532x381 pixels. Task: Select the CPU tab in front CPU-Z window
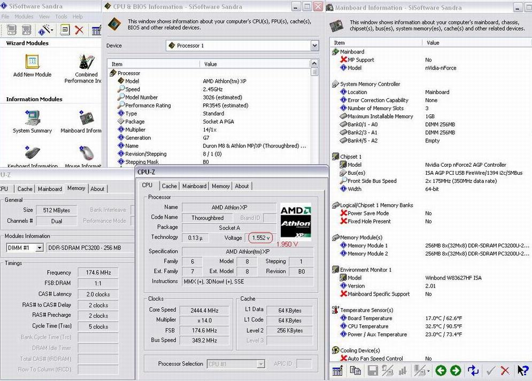pyautogui.click(x=147, y=185)
